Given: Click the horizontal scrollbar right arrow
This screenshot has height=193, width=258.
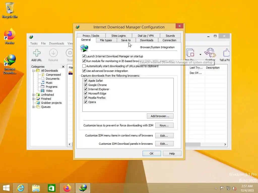Looking at the screenshot, I should [225, 144].
